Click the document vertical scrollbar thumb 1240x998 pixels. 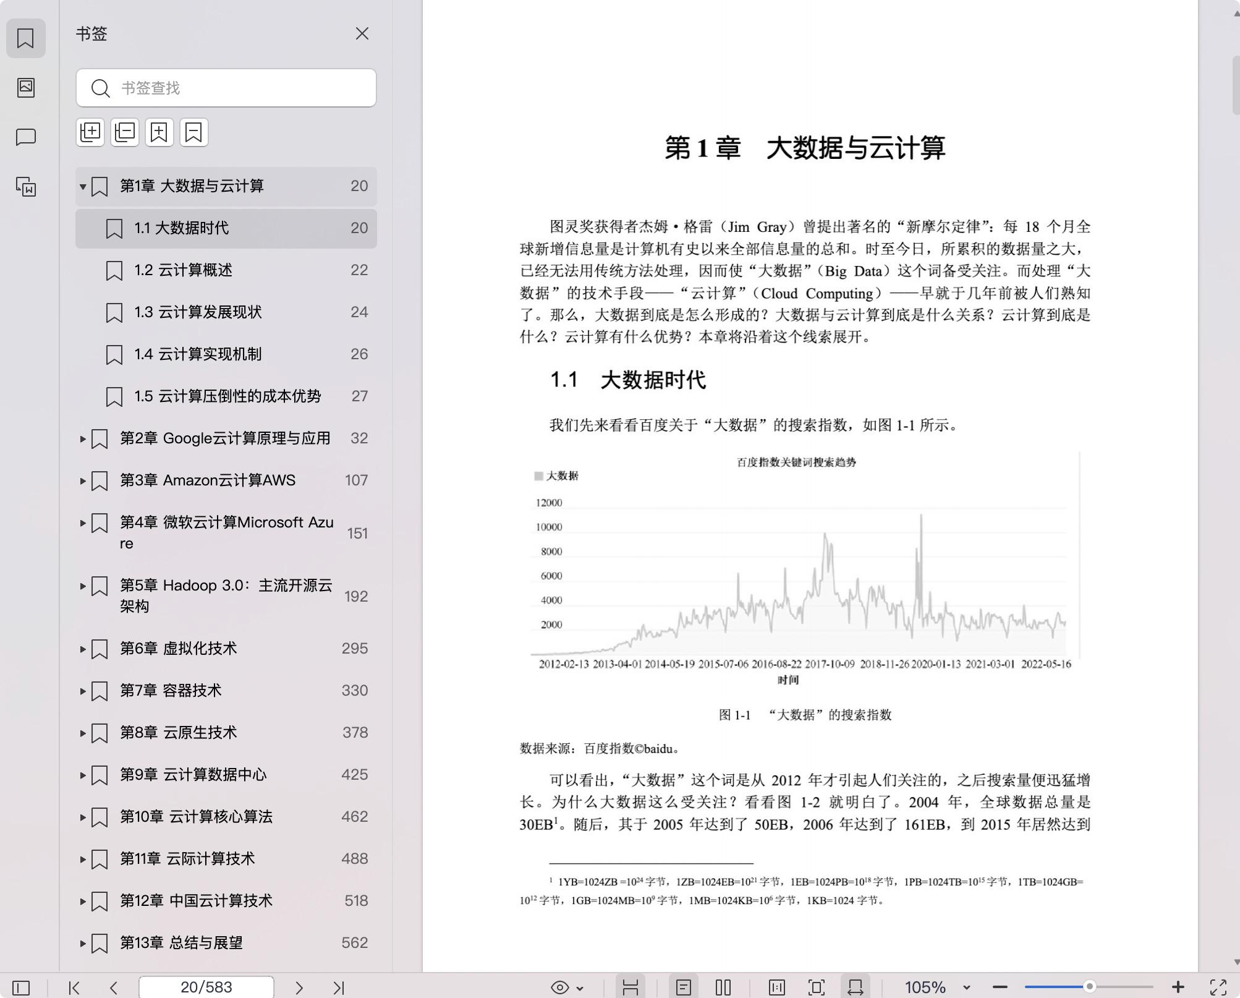(1236, 85)
